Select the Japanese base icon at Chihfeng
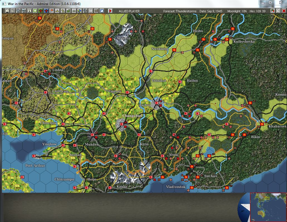Viewport: 287px width, 222px height. click(46, 92)
